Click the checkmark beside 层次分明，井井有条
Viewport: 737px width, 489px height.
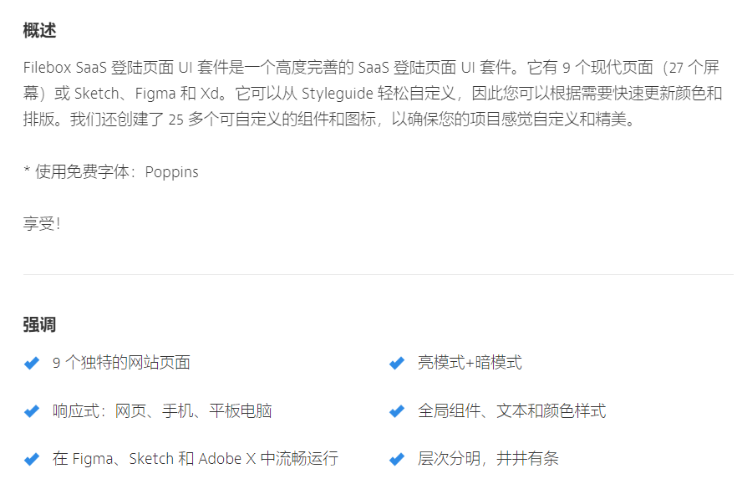coord(397,459)
